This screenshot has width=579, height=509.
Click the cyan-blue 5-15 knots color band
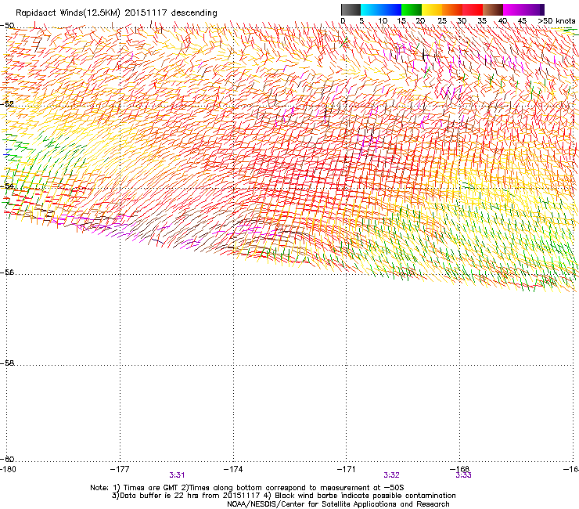tap(381, 9)
